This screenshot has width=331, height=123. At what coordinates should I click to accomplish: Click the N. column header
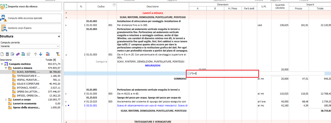(81, 7)
